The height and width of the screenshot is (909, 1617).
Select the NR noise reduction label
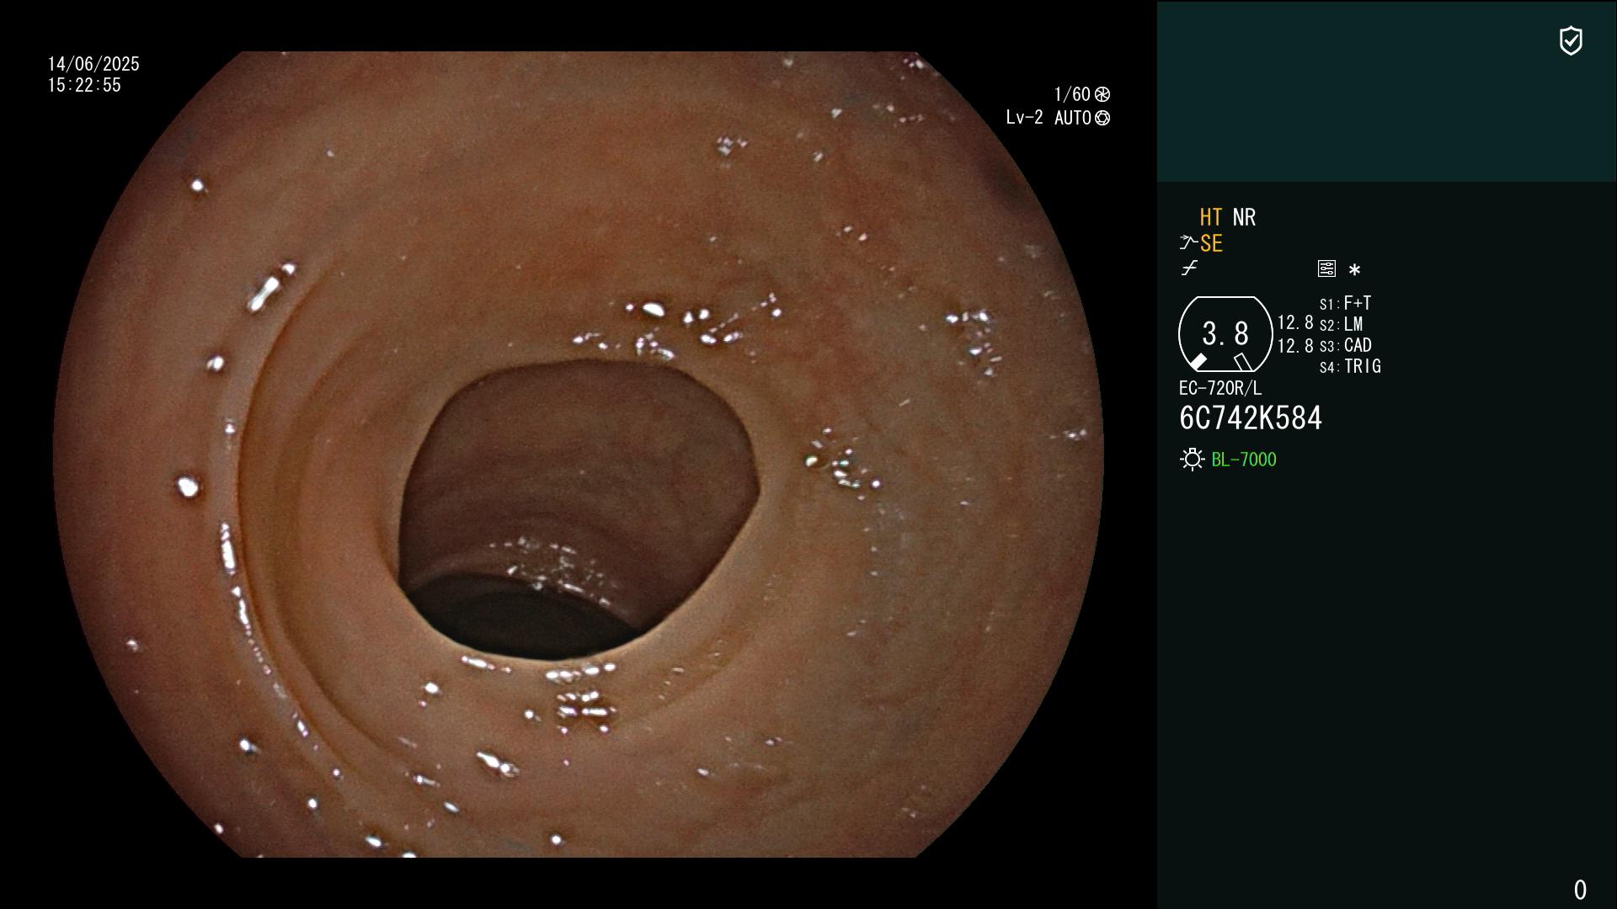[1244, 217]
